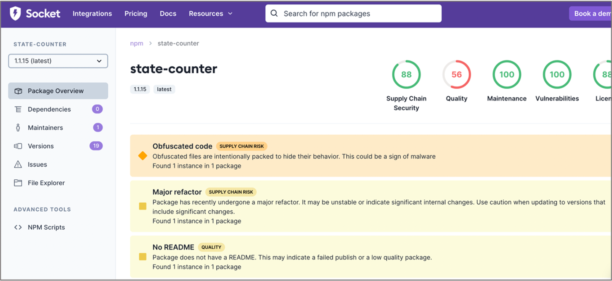The height and width of the screenshot is (281, 612).
Task: Expand the Resources menu chevron
Action: pyautogui.click(x=230, y=13)
